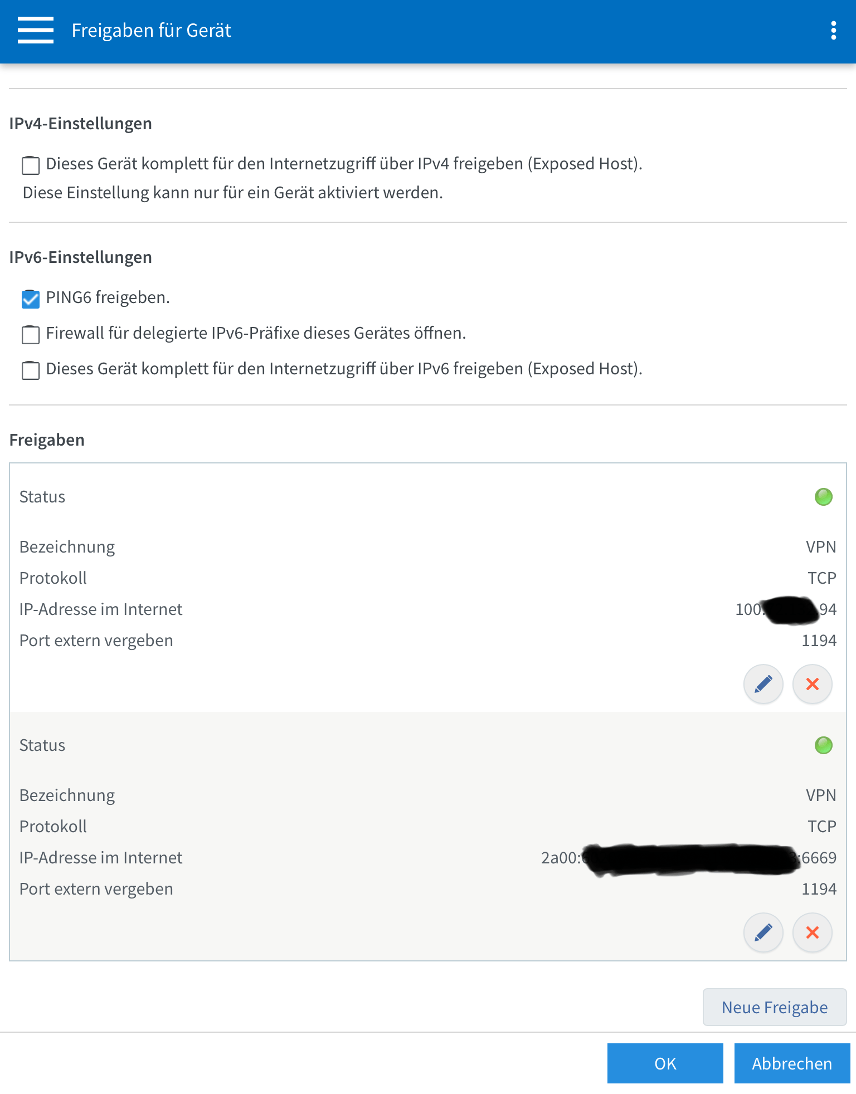Enable IPv6 Exposed Host checkbox
856x1094 pixels.
tap(31, 370)
